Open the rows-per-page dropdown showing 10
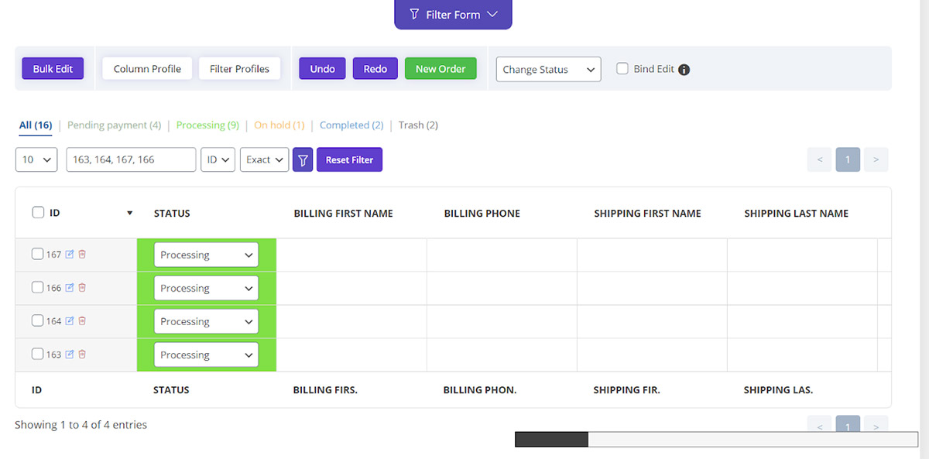Image resolution: width=929 pixels, height=459 pixels. point(36,159)
